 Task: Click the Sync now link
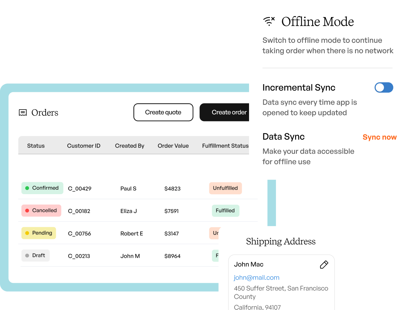tap(379, 137)
